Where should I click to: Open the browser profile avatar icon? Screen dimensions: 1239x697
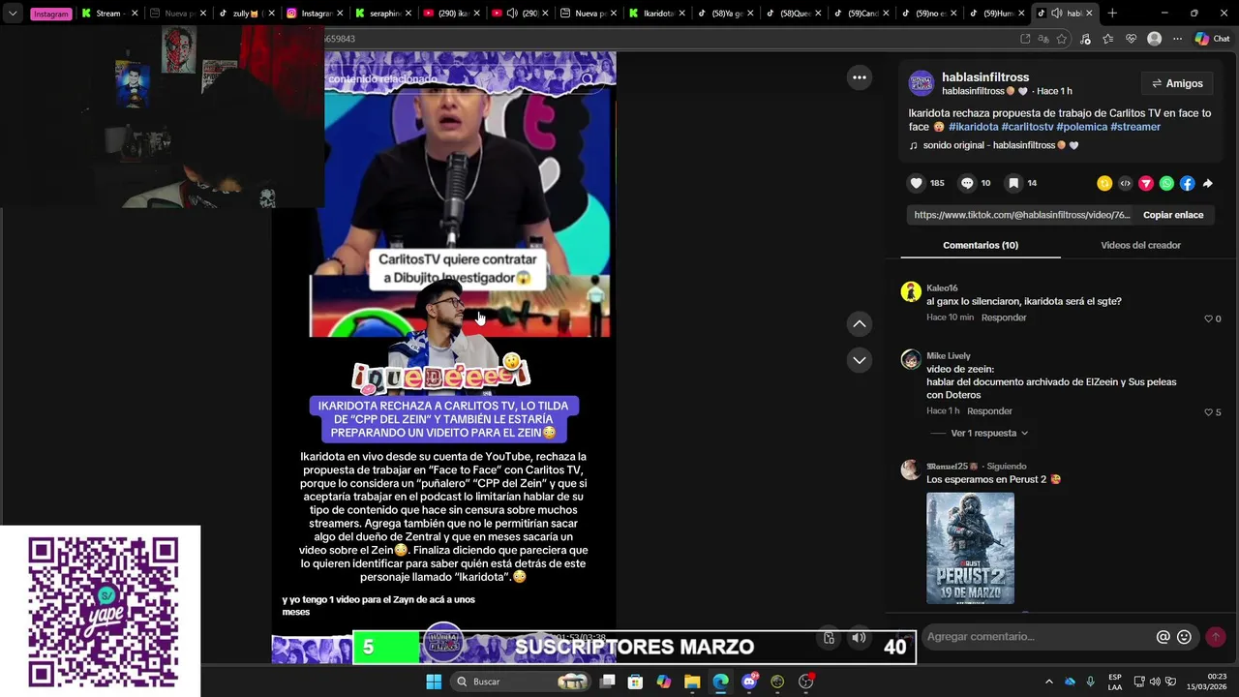pos(1154,39)
